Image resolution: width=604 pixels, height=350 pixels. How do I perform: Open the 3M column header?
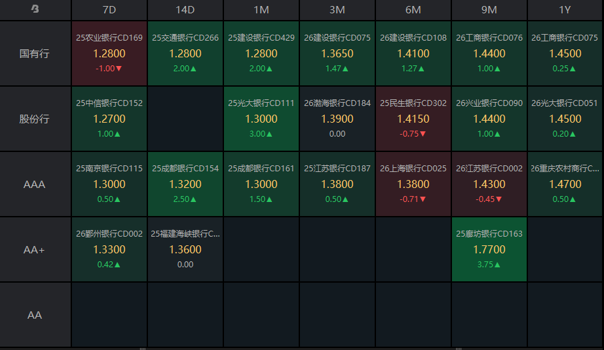point(337,9)
